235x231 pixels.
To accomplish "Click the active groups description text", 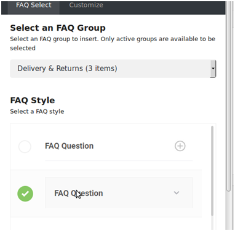I will click(113, 44).
